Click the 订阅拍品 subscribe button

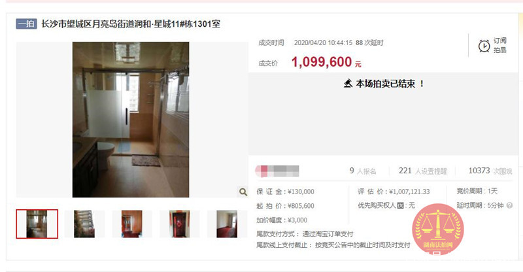[492, 45]
